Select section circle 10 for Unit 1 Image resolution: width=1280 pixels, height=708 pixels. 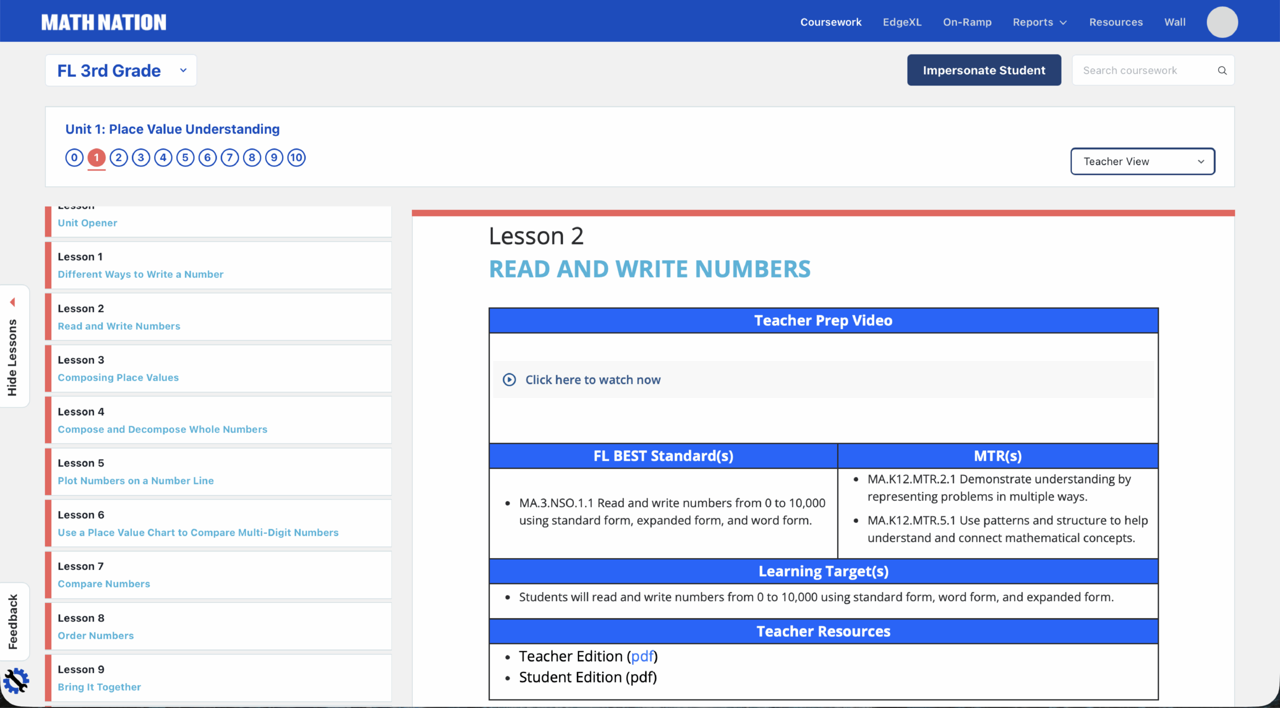(296, 157)
